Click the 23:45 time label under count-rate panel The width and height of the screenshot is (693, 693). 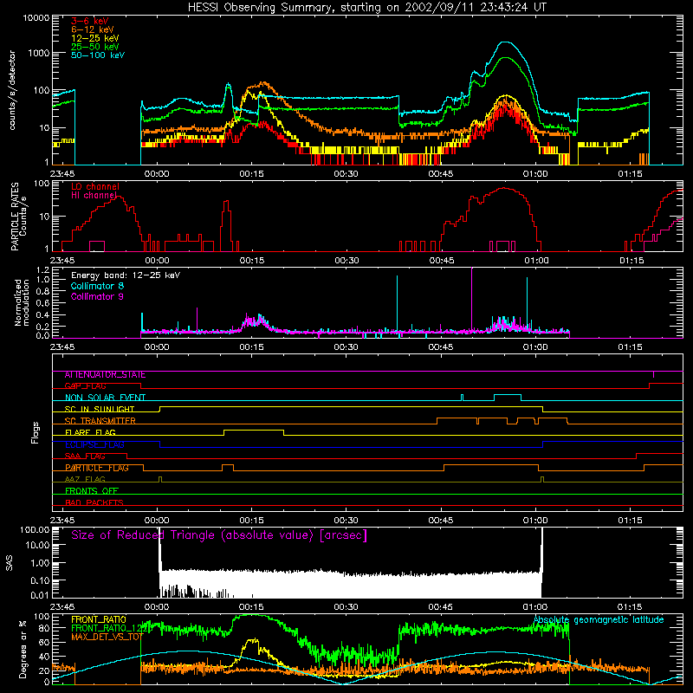coord(62,174)
